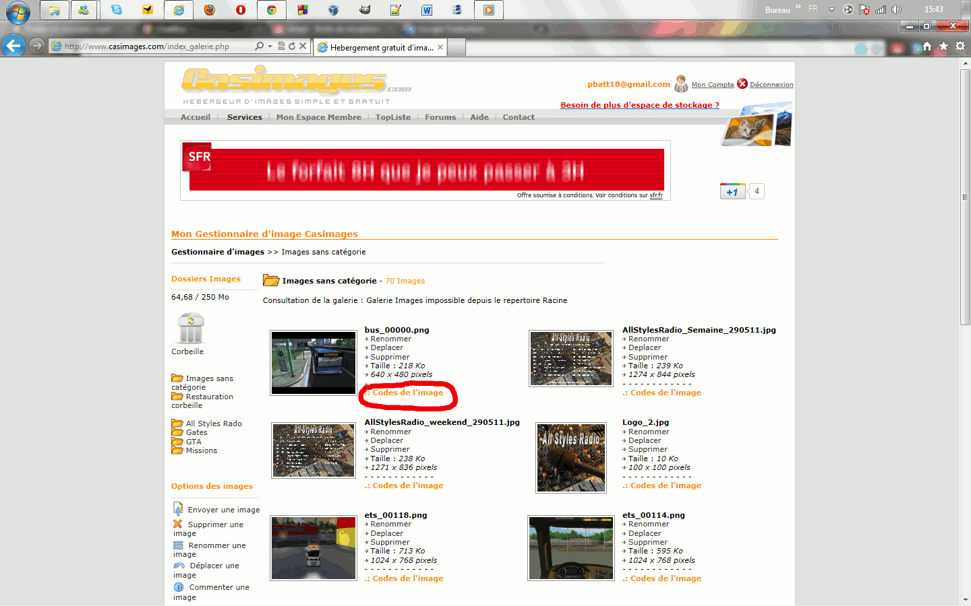Open the Forums menu item

pyautogui.click(x=440, y=117)
